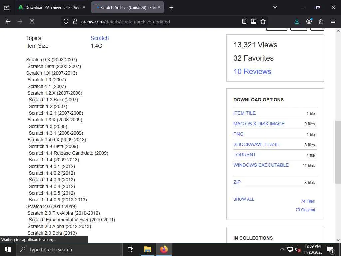The height and width of the screenshot is (256, 341).
Task: Click the taskbar search box
Action: 69,249
